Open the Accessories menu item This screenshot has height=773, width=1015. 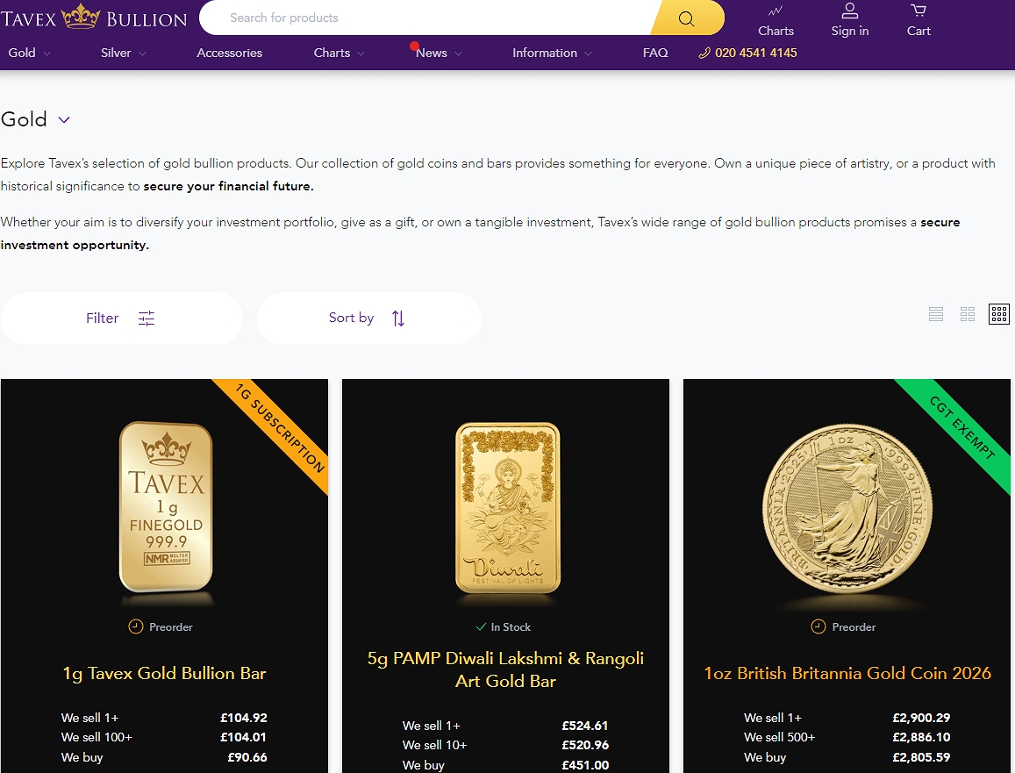(230, 53)
